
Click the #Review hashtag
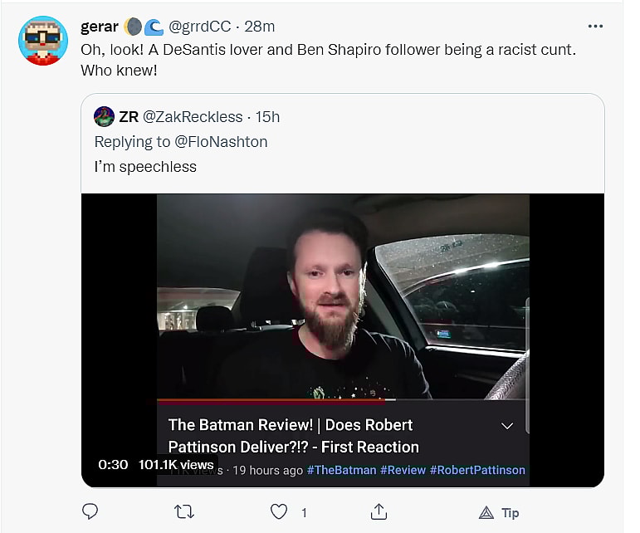click(403, 470)
